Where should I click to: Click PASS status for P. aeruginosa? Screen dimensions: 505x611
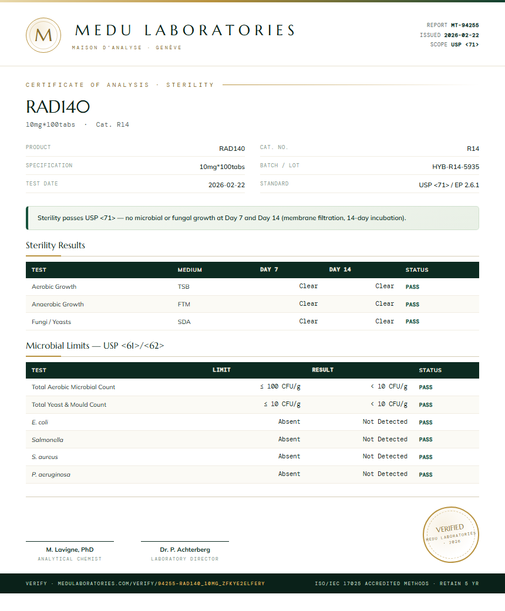point(426,475)
